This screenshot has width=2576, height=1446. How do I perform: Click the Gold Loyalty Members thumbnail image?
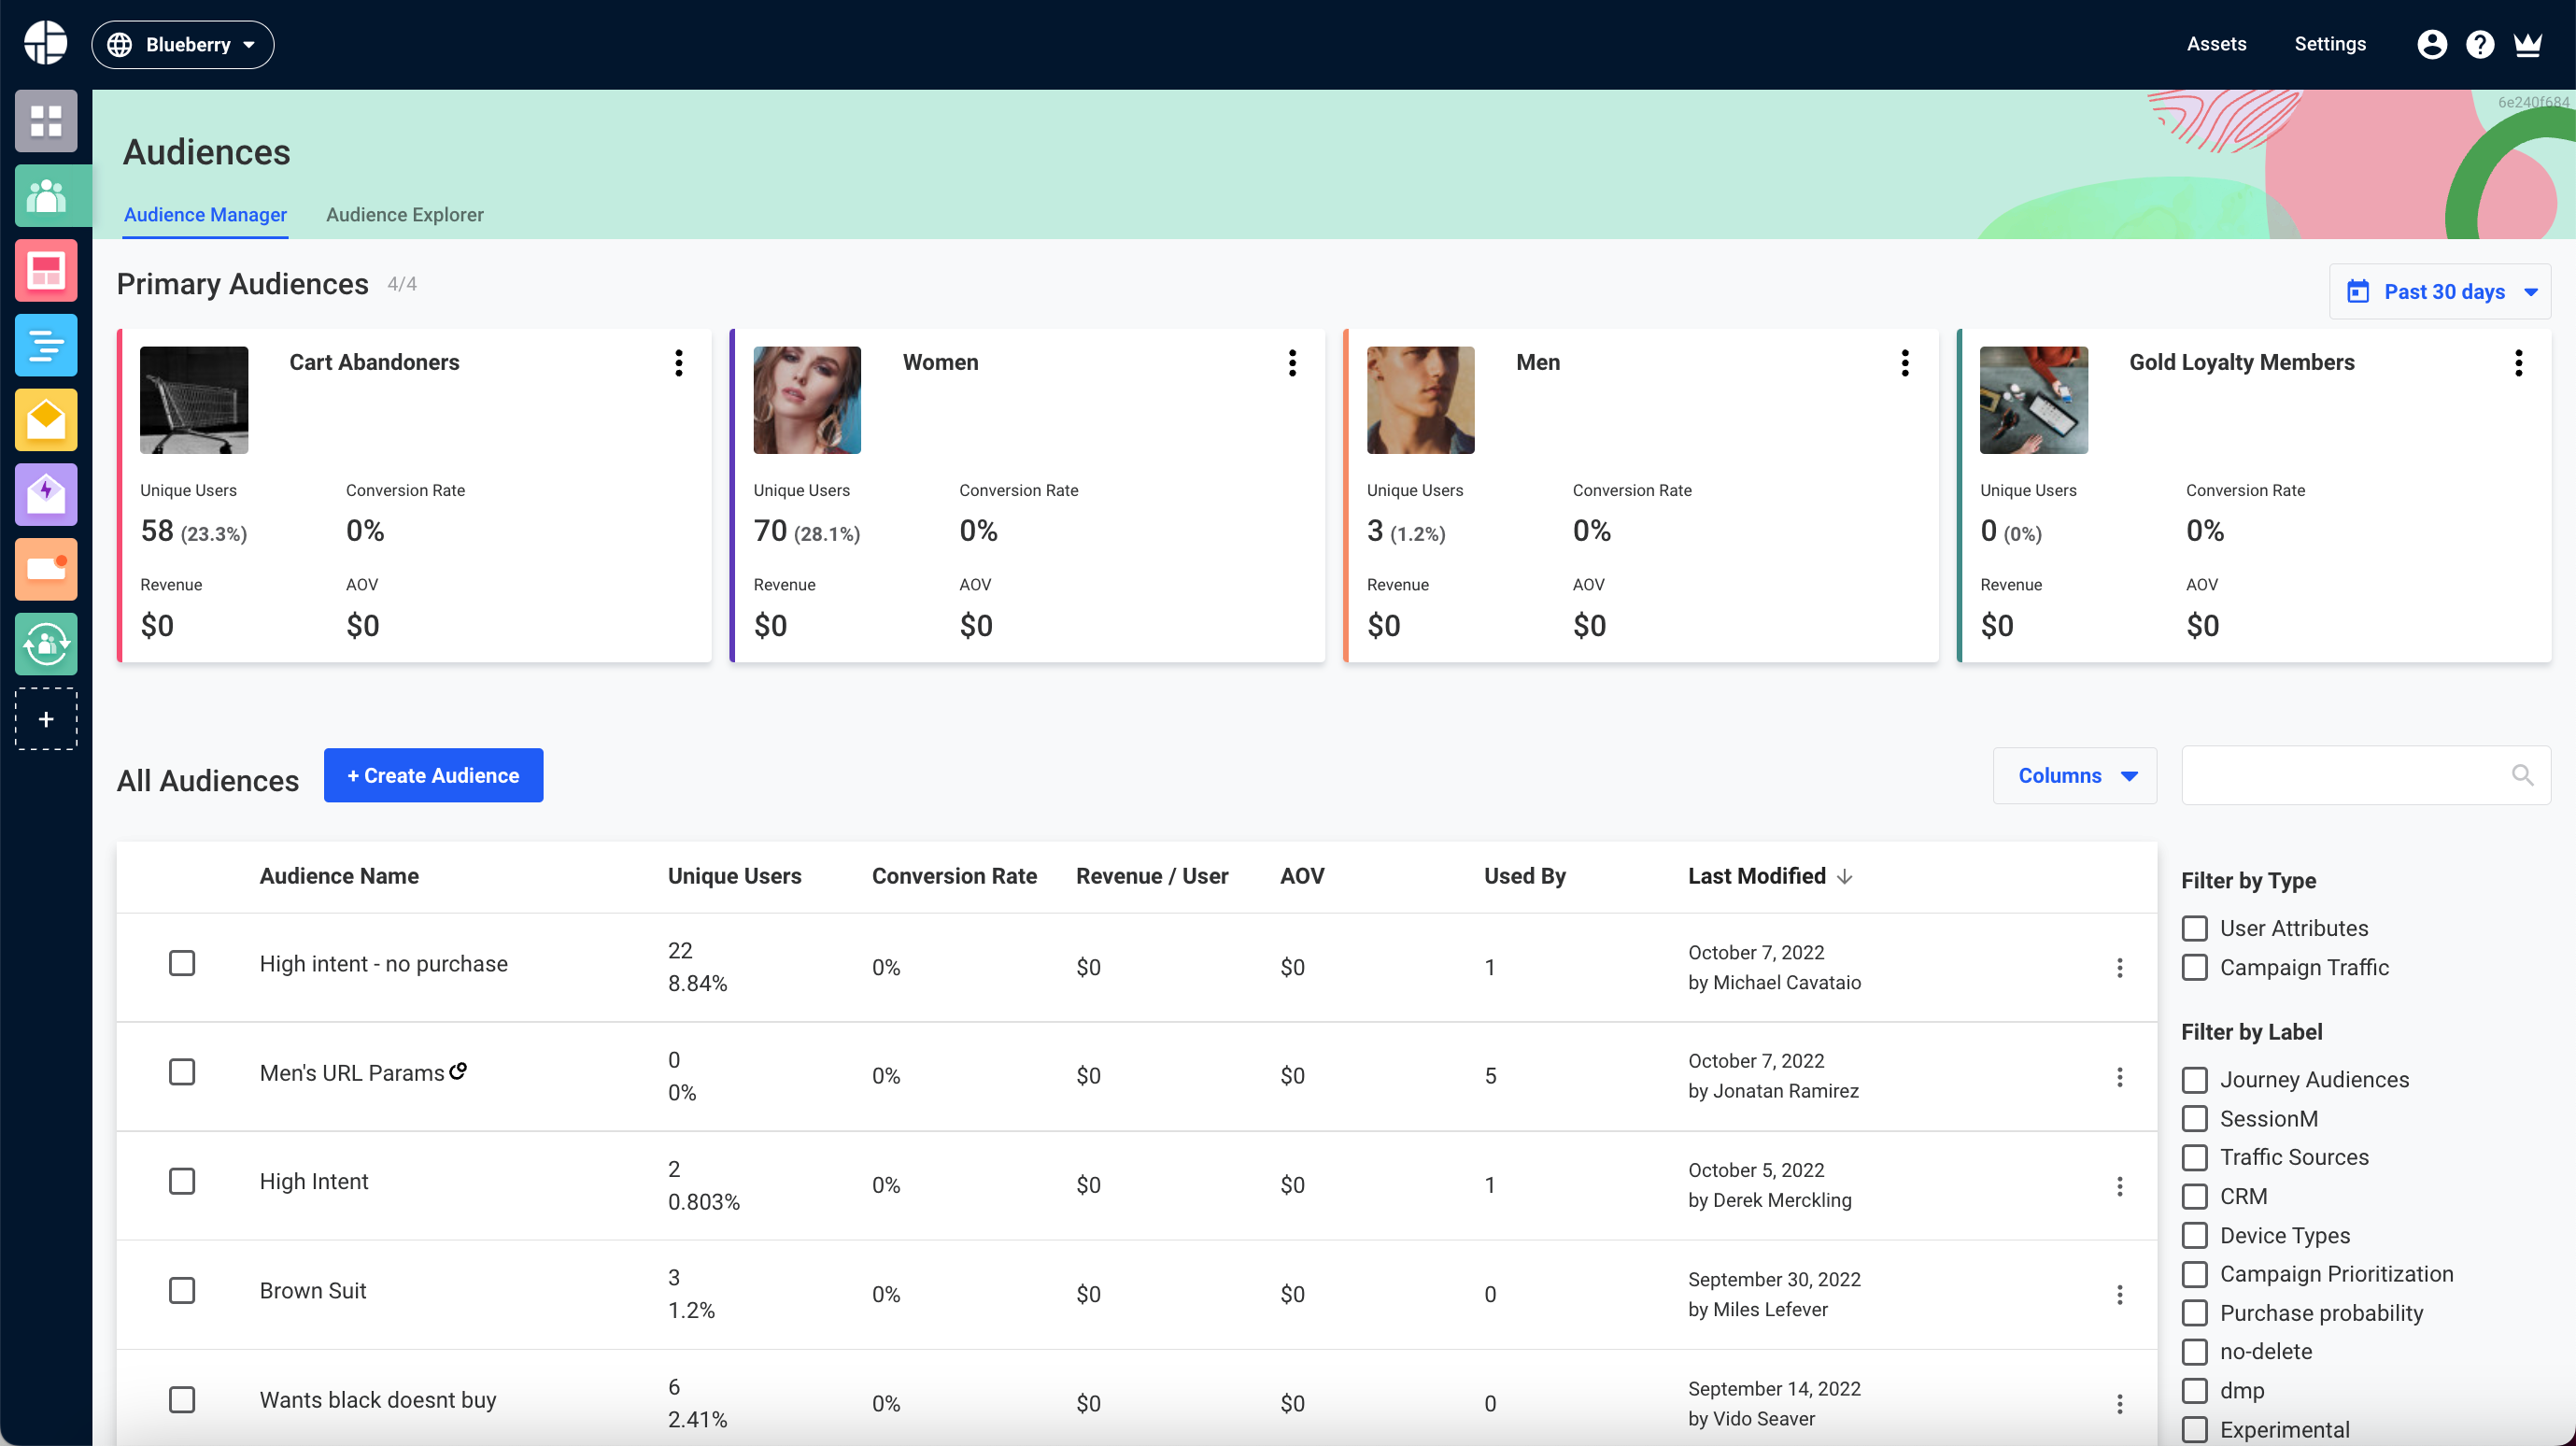click(x=2034, y=400)
